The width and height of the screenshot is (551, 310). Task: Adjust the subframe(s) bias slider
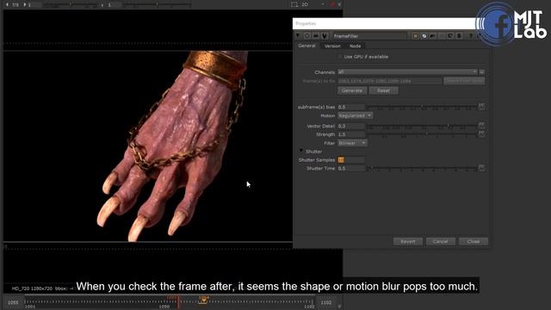pyautogui.click(x=423, y=107)
